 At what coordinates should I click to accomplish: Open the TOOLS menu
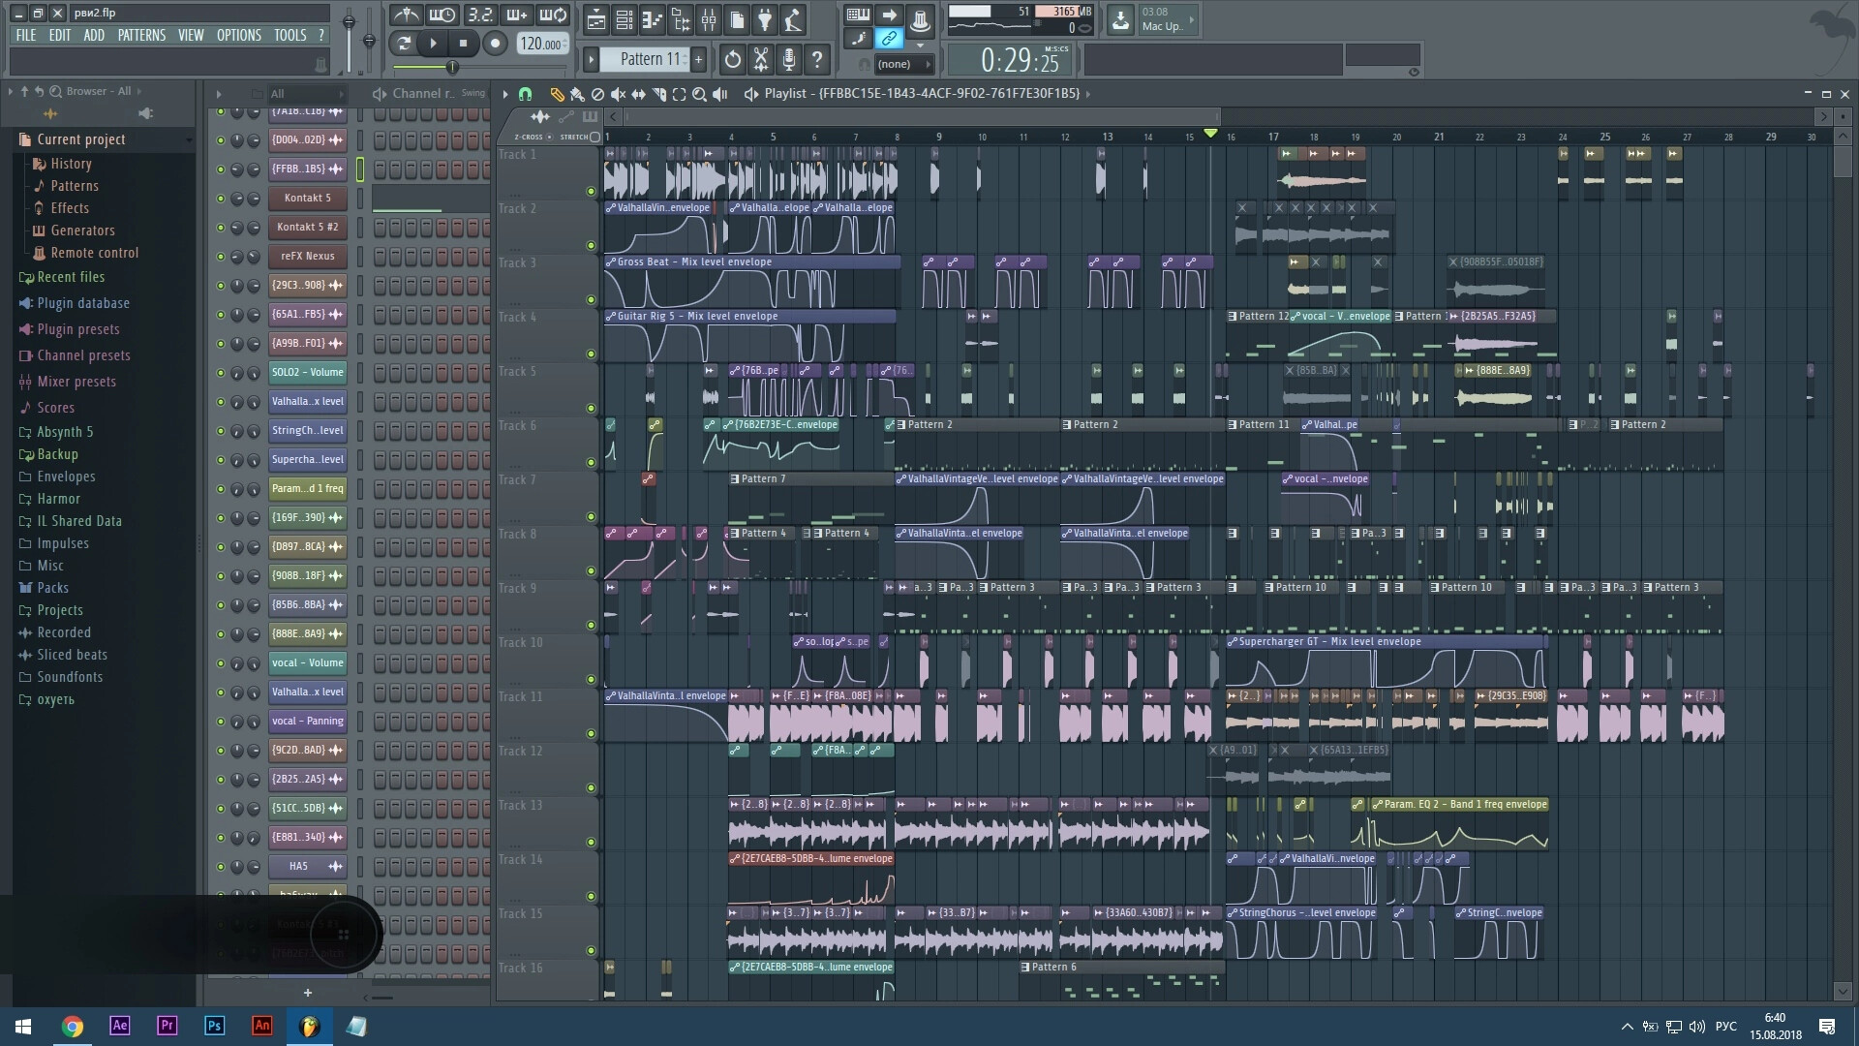[290, 35]
